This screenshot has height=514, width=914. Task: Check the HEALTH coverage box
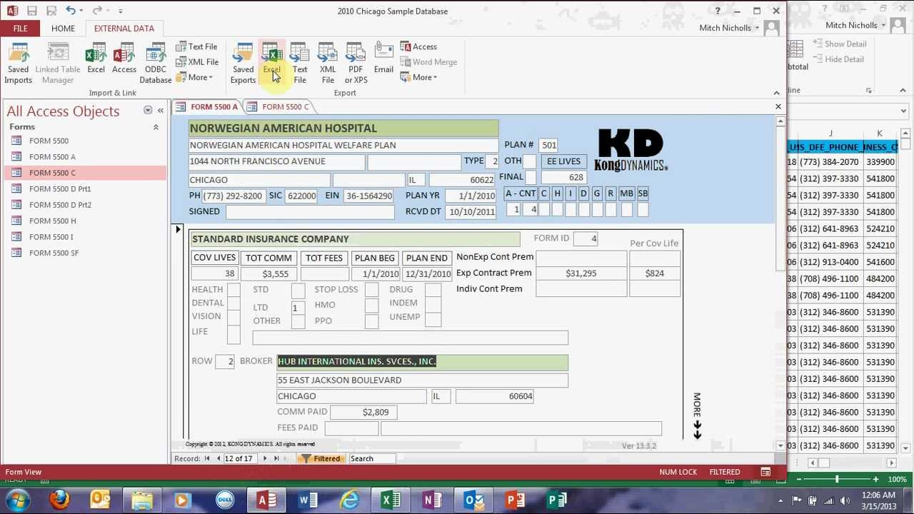(233, 289)
